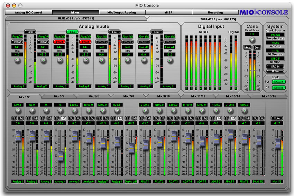
Task: Open the Mix 15/16 tab
Action: 269,96
